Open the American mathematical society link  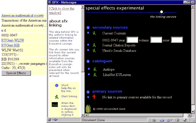22,15
